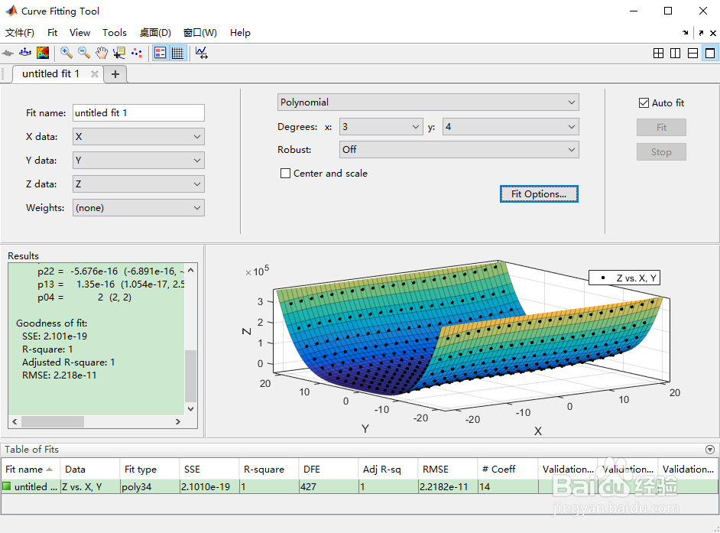Click the undock window arrow icon
720x533 pixels.
pyautogui.click(x=701, y=33)
